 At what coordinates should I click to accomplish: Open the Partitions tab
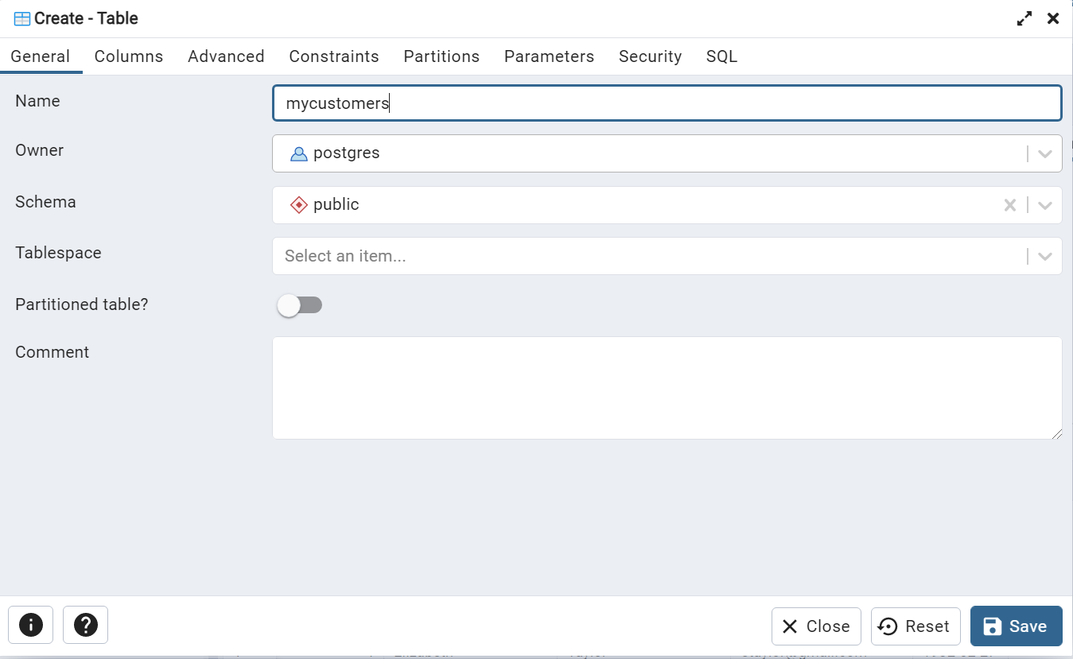click(441, 56)
